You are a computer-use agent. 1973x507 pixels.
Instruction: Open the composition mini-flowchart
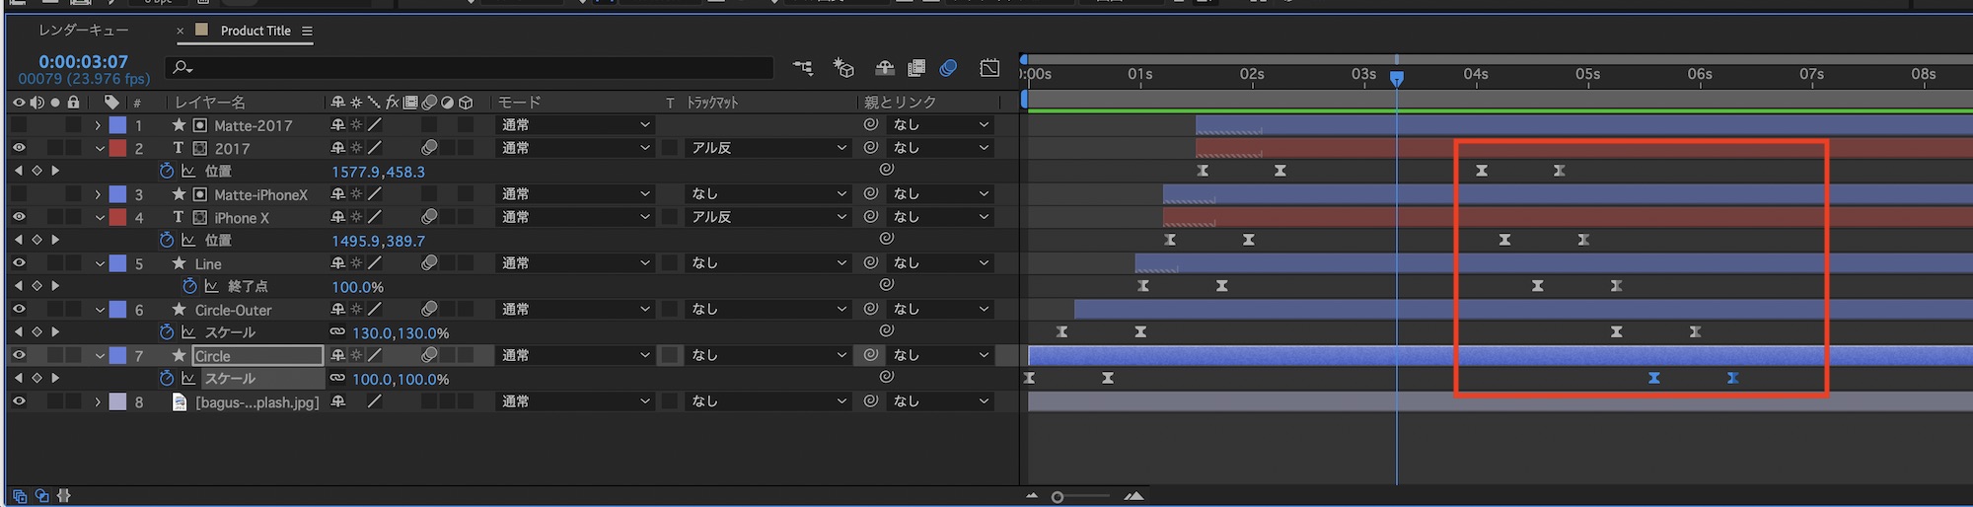803,68
